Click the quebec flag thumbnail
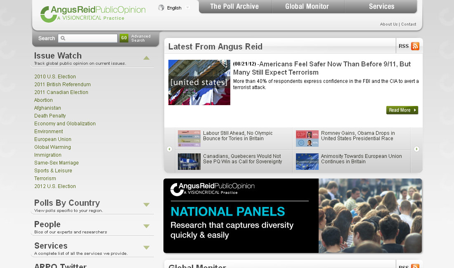Viewport: 454px width, 268px height. pyautogui.click(x=189, y=162)
